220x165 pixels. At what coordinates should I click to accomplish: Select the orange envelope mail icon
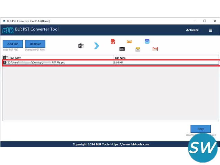[129, 42]
